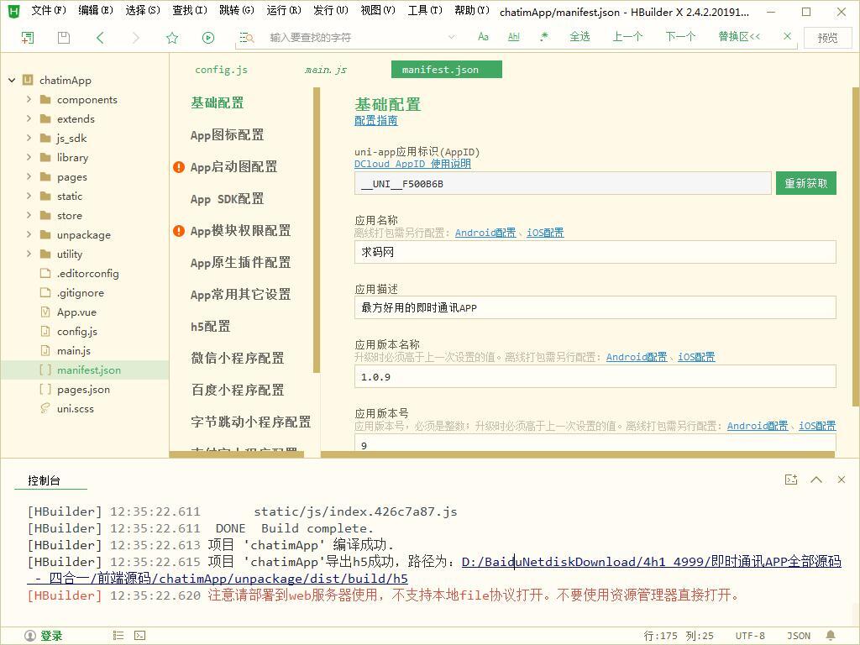Switch to the config.js tab

[x=221, y=70]
